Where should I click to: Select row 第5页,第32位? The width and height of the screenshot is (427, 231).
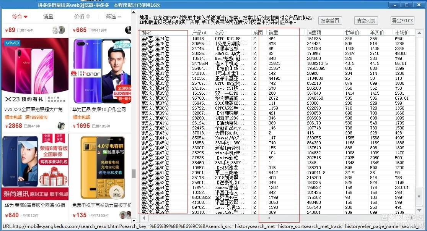pos(278,78)
